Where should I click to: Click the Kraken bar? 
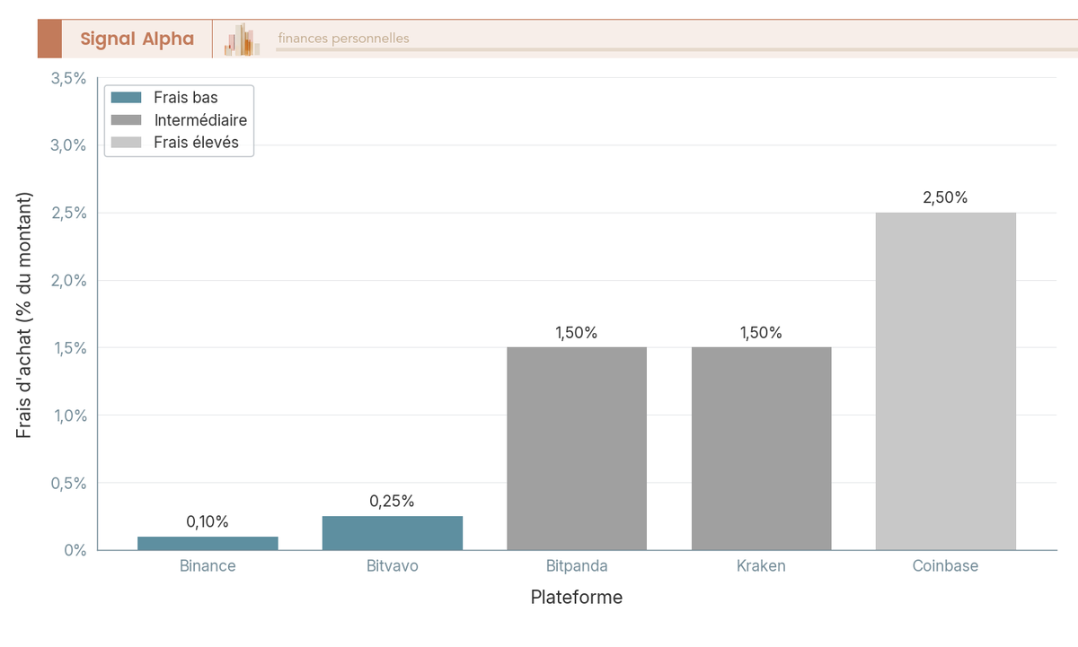pos(762,449)
